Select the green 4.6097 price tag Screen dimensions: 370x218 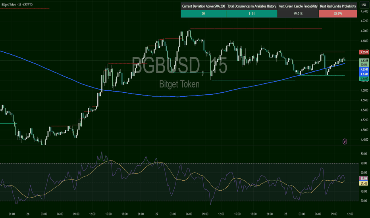(x=364, y=79)
